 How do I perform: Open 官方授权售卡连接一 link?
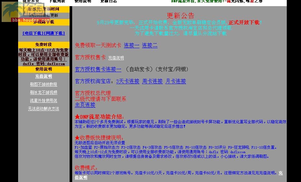[98, 69]
